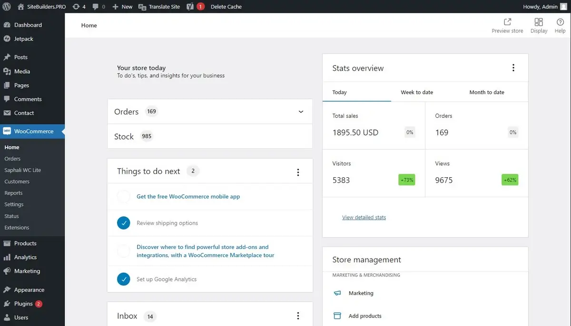Click the Visitors stat card

click(374, 173)
